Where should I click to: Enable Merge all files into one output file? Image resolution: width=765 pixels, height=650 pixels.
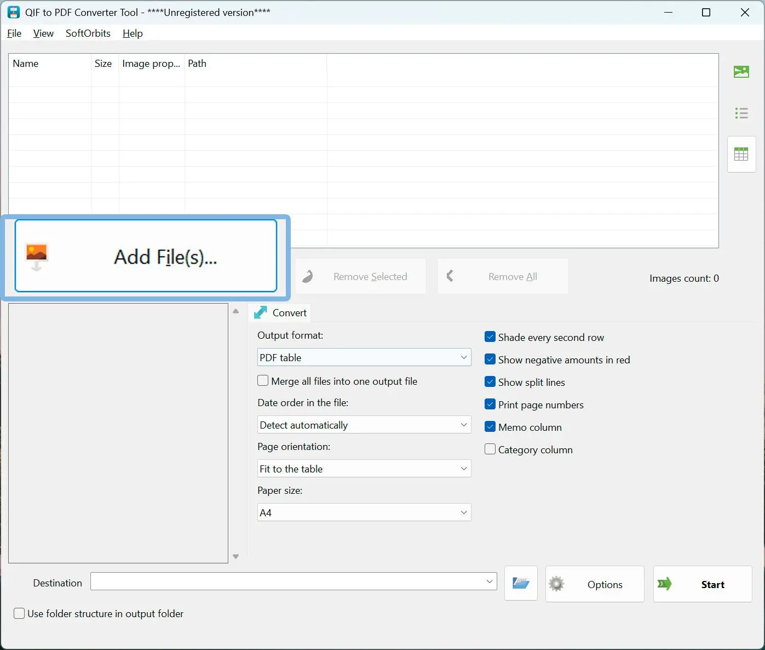pos(263,381)
